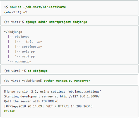This screenshot has width=139, height=118.
Task: Click the Quit the server with CONTROL-C line
Action: [x=32, y=101]
